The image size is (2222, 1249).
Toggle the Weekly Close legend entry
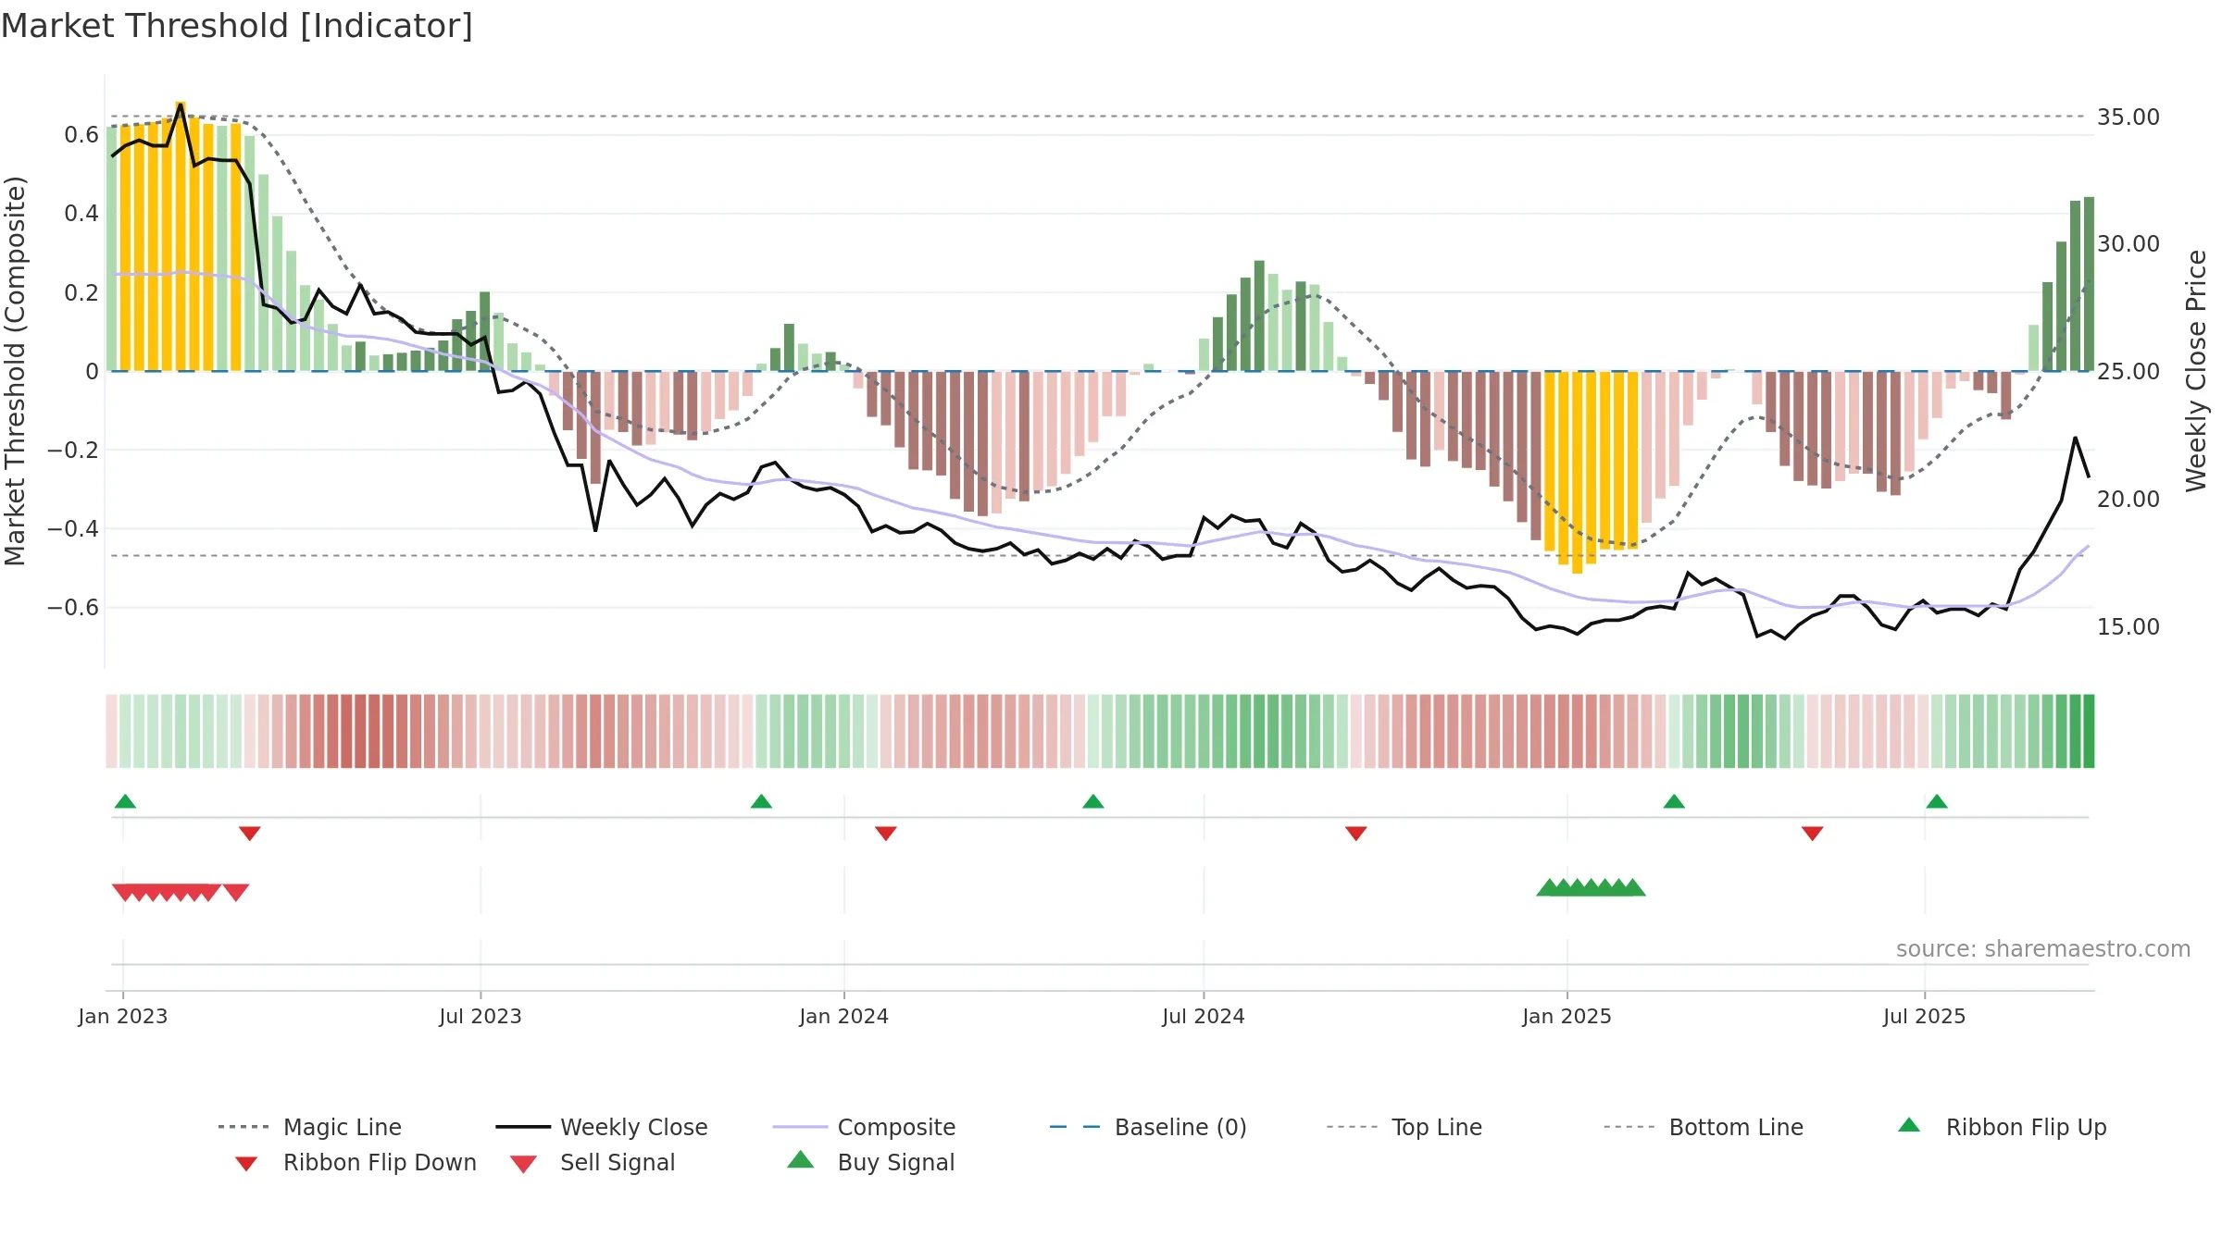coord(602,1127)
